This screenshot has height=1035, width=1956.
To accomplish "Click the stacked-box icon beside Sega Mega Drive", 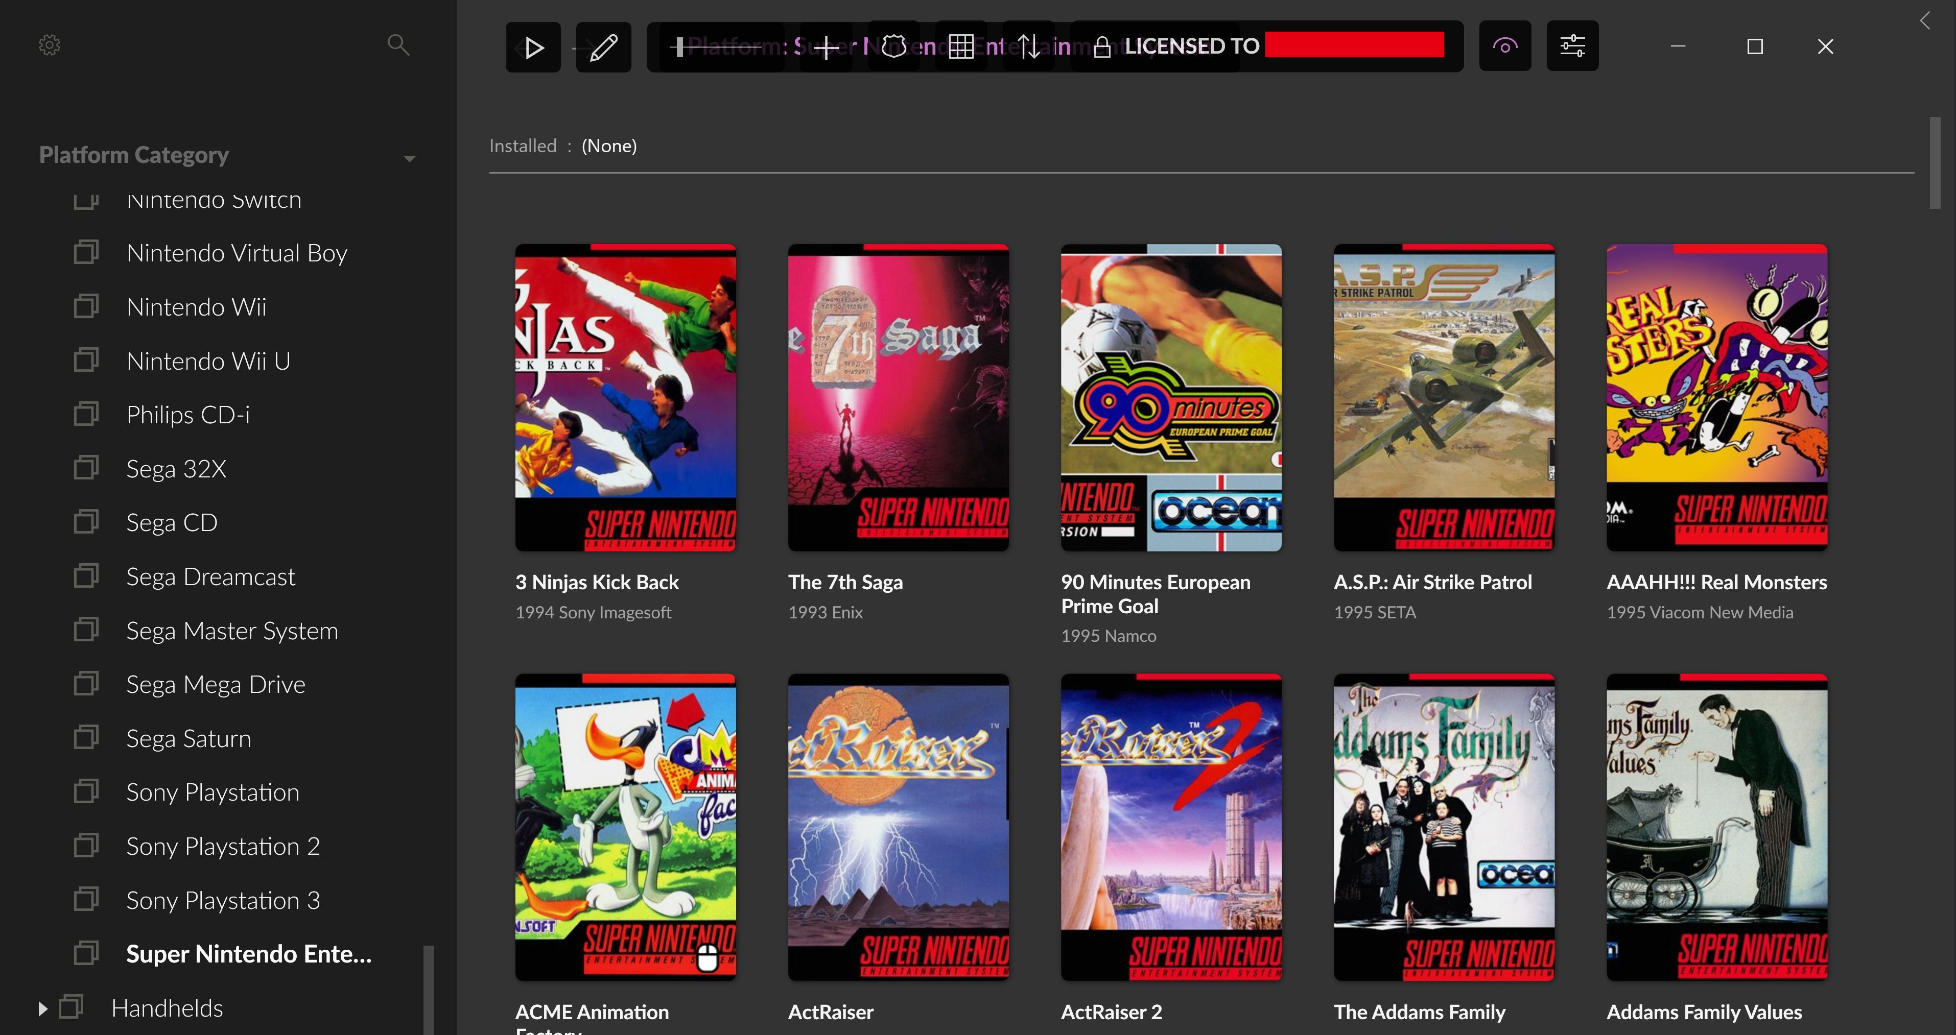I will coord(86,684).
